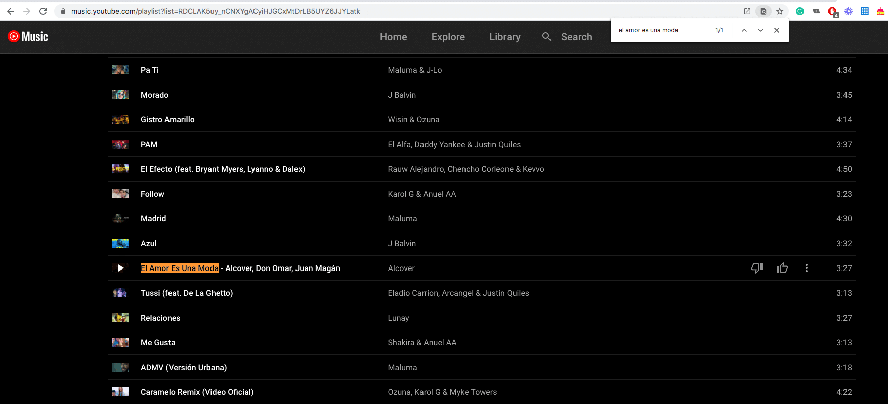Click the Pa Ti song thumbnail
888x404 pixels.
click(x=120, y=70)
